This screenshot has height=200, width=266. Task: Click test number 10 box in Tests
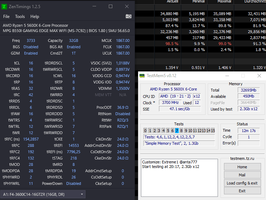(190, 131)
